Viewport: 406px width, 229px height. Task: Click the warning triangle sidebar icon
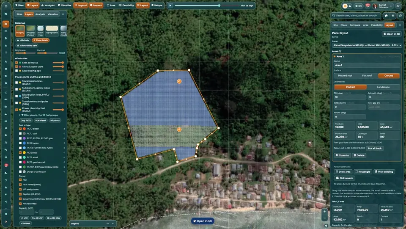tap(5, 45)
